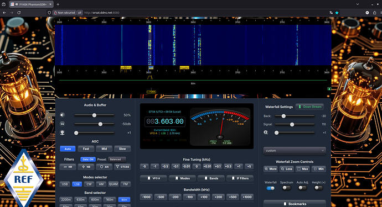Tune down with -5 fine tuning button
This screenshot has height=207, width=382.
click(144, 166)
